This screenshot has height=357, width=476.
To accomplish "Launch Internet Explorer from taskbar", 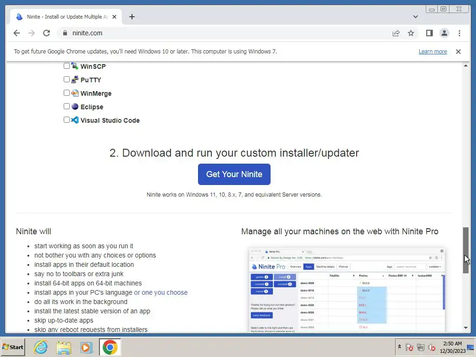I will point(41,347).
